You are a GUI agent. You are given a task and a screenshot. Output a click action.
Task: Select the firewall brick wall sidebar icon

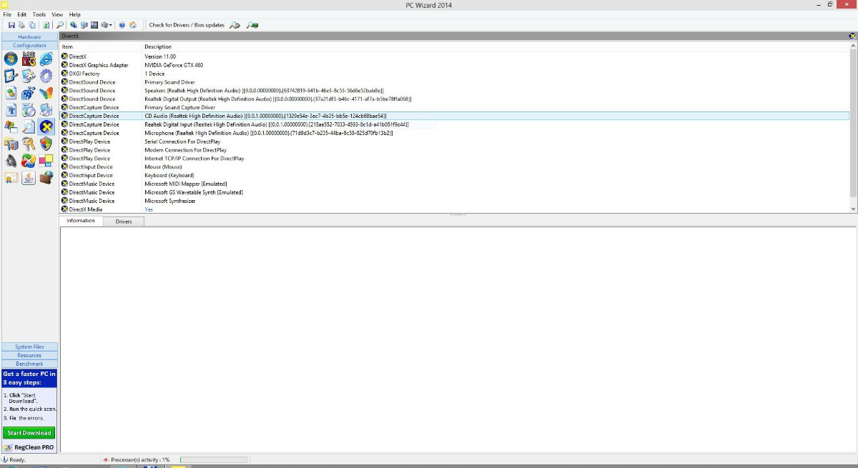[46, 178]
